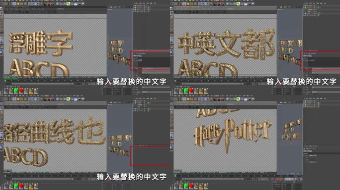Click the highlighted green generator icon in 中英文都 toolbar
The height and width of the screenshot is (190, 340).
click(x=238, y=4)
